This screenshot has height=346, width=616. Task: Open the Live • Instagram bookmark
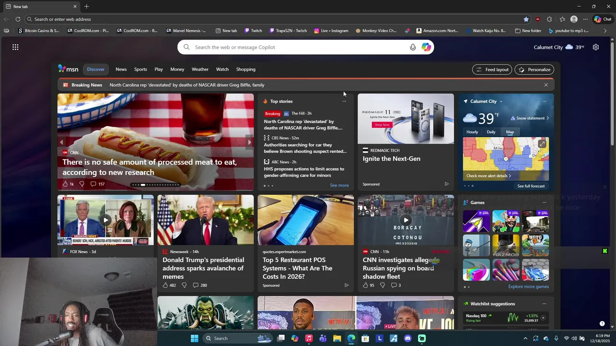click(x=331, y=31)
